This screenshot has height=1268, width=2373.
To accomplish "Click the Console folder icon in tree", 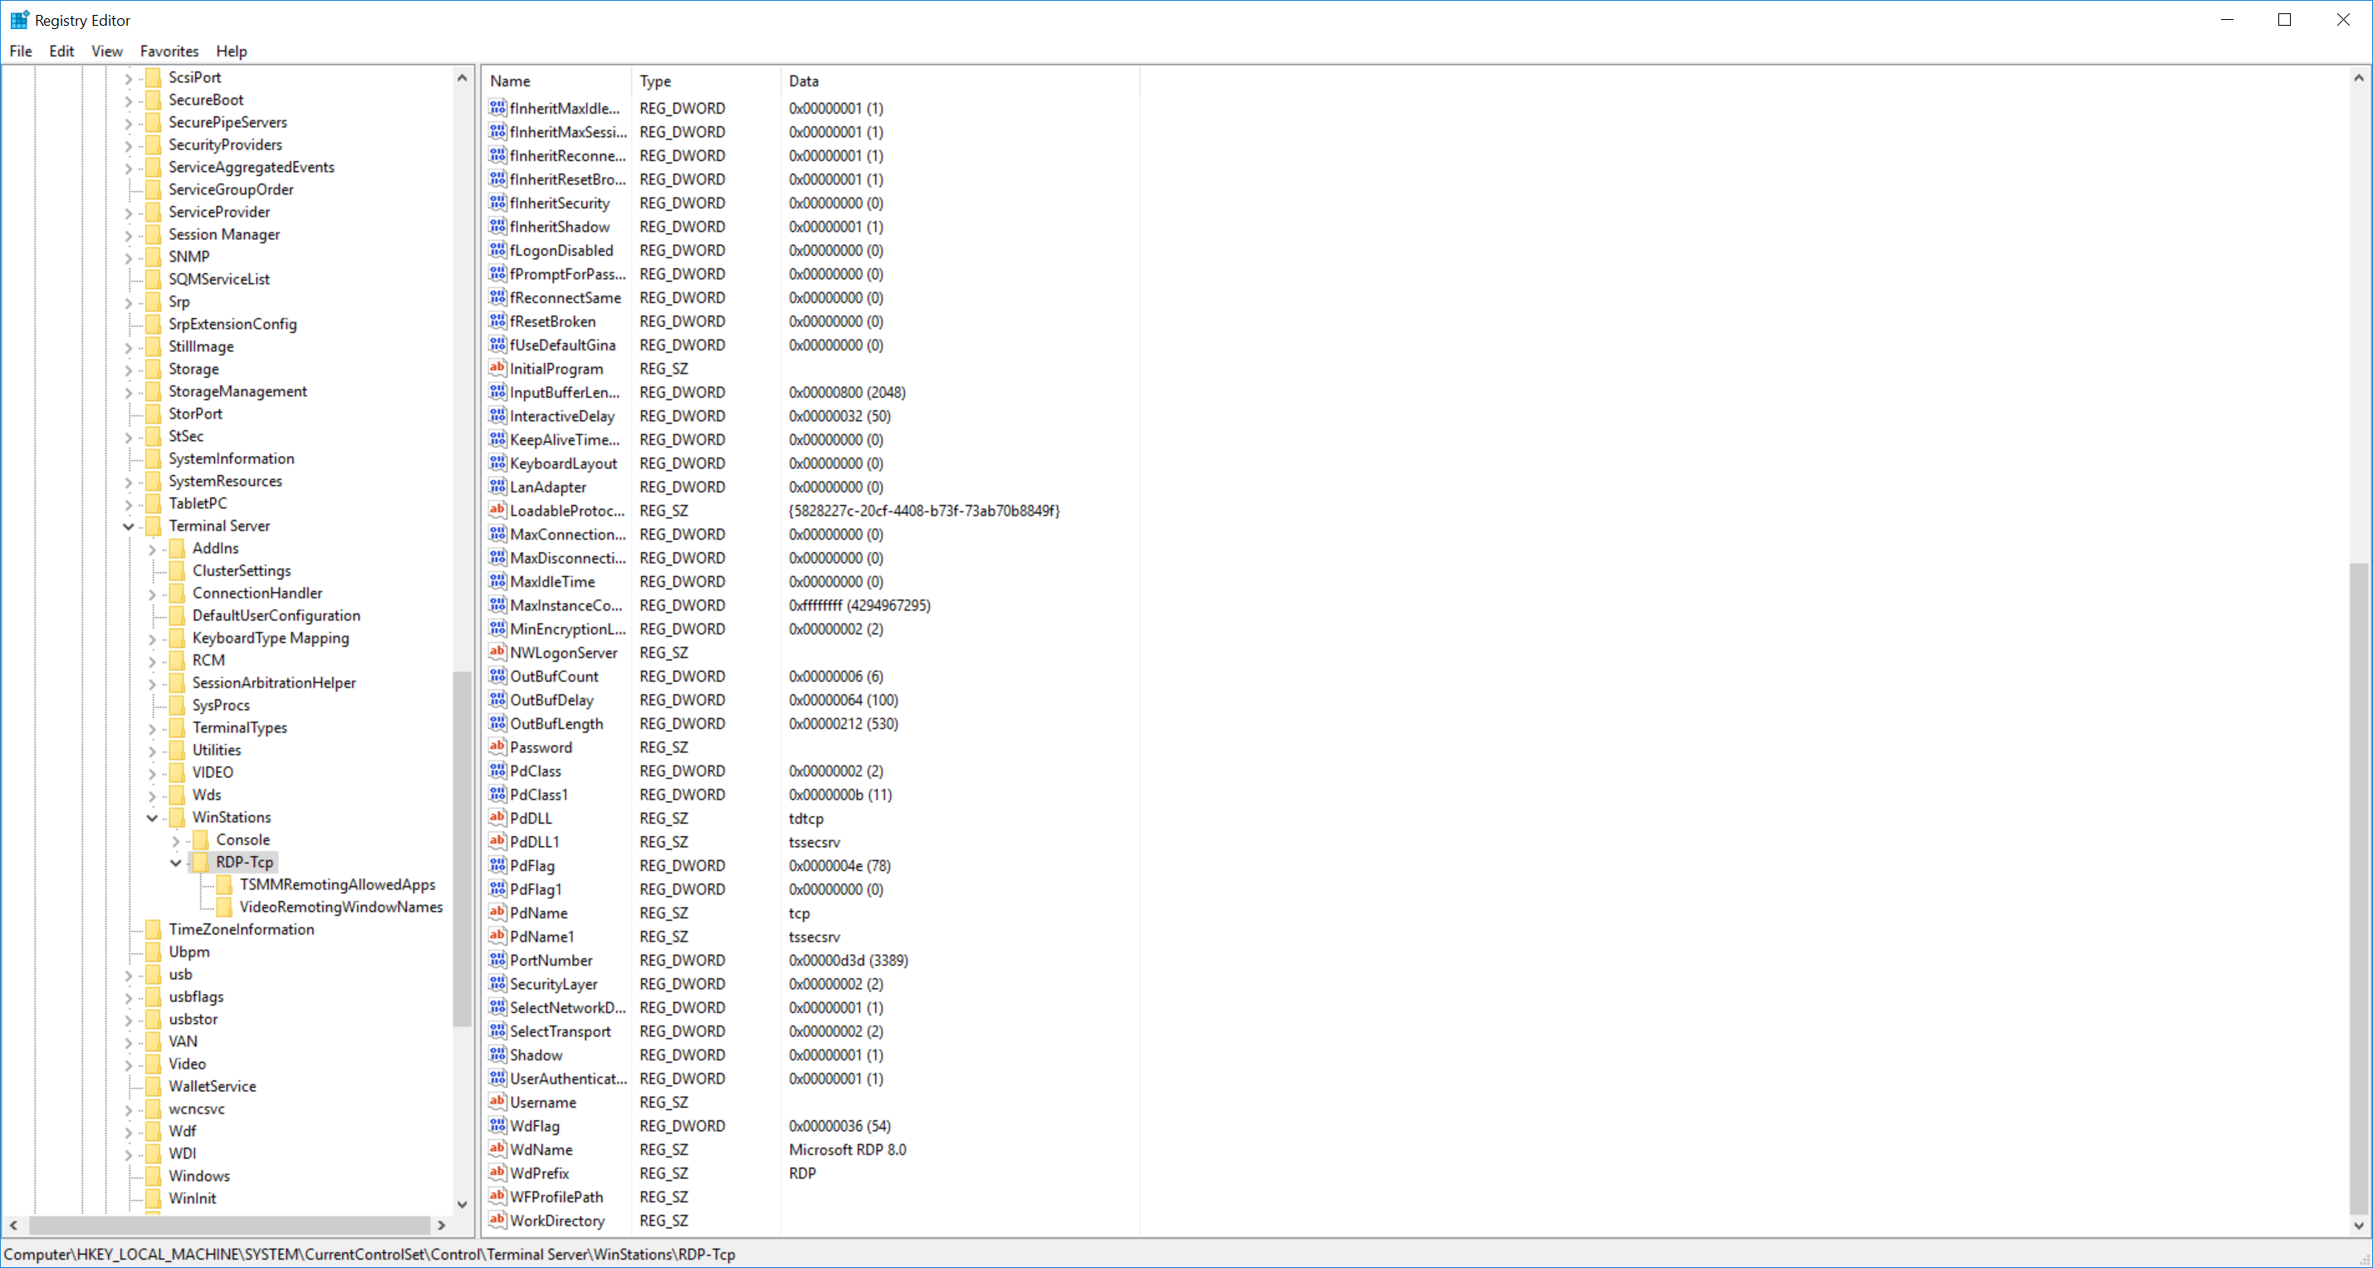I will [x=200, y=840].
